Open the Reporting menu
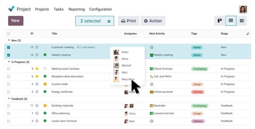The image size is (255, 129). [77, 9]
